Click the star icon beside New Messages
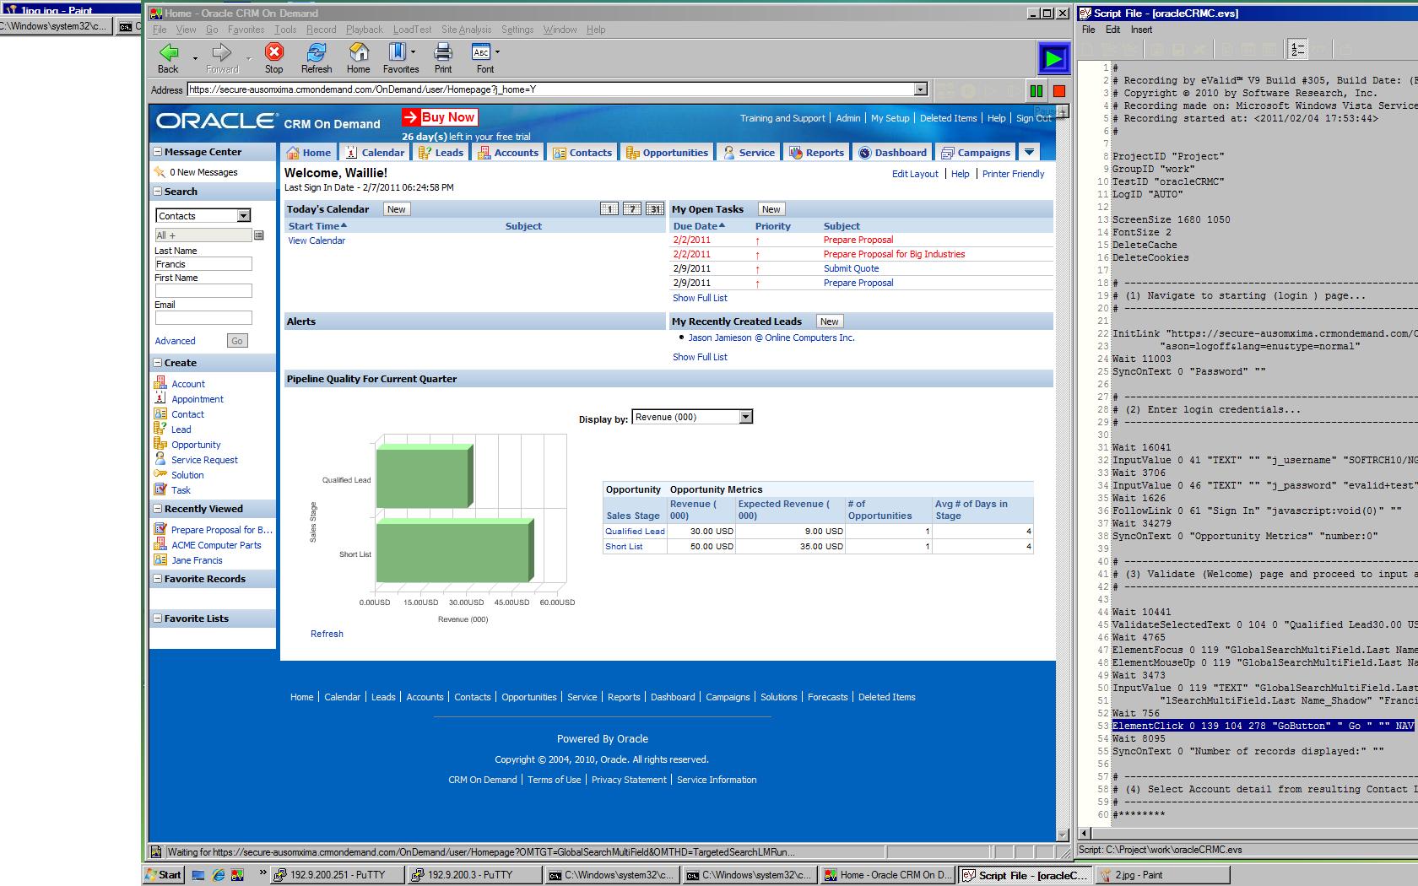This screenshot has width=1418, height=886. click(x=160, y=171)
